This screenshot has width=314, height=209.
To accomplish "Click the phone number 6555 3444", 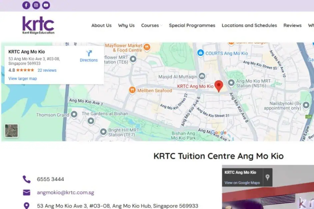I will point(50,179).
